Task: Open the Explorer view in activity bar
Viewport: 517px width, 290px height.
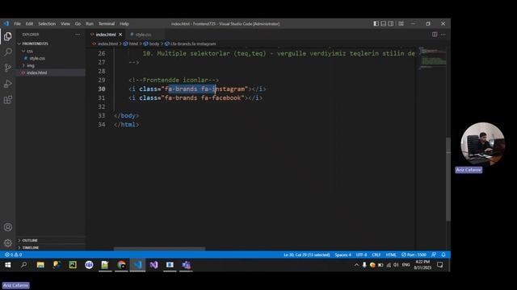Action: coord(8,36)
